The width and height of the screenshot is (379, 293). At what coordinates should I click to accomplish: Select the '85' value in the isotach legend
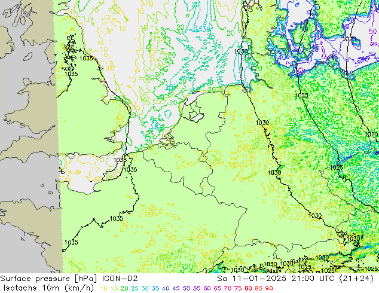tap(259, 288)
